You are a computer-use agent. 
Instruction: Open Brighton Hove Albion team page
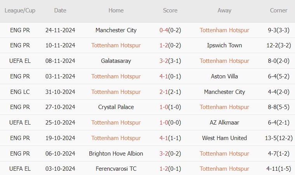116,154
